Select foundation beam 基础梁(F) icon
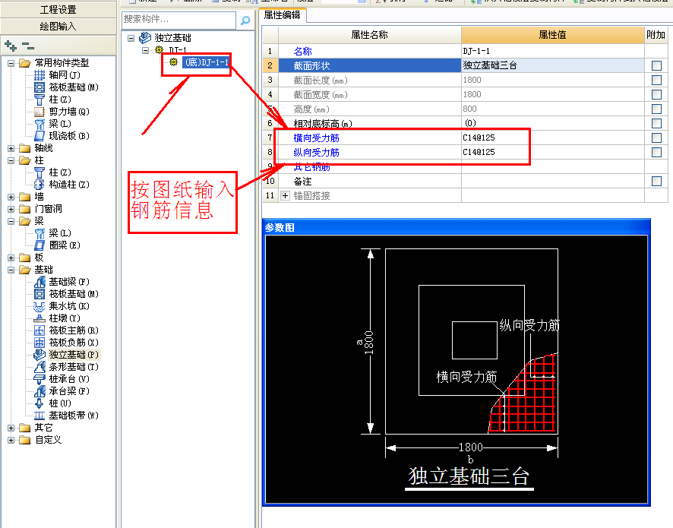The height and width of the screenshot is (528, 673). 39,282
